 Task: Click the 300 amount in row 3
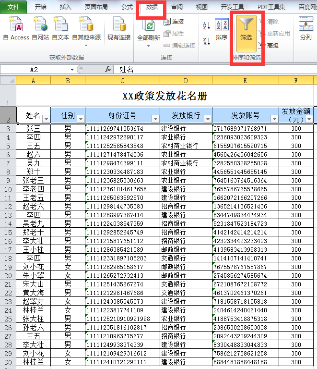tap(296, 128)
